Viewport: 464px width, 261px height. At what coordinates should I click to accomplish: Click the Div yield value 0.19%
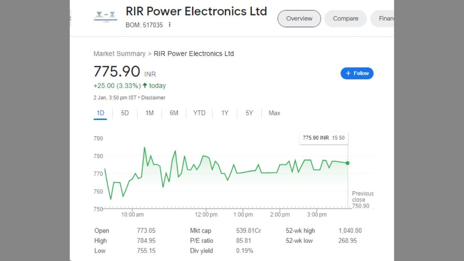(245, 251)
